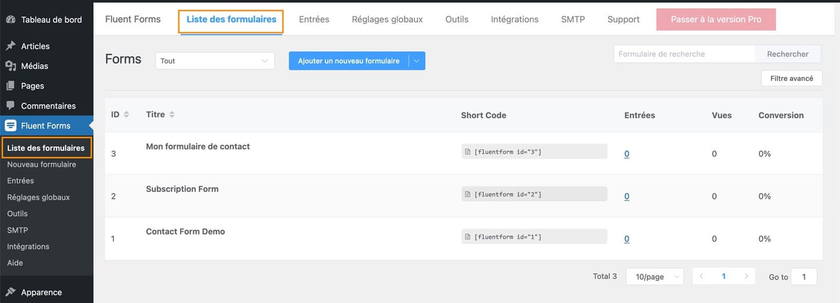This screenshot has width=840, height=303.
Task: Copy the [fluentform id="2"] shortcode text
Action: point(508,194)
